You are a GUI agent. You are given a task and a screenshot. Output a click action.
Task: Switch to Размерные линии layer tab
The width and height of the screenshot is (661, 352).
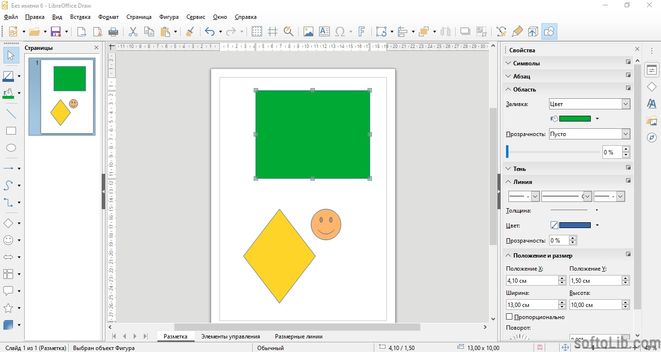click(299, 337)
